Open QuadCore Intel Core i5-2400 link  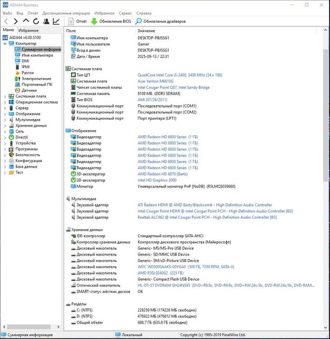pyautogui.click(x=180, y=75)
